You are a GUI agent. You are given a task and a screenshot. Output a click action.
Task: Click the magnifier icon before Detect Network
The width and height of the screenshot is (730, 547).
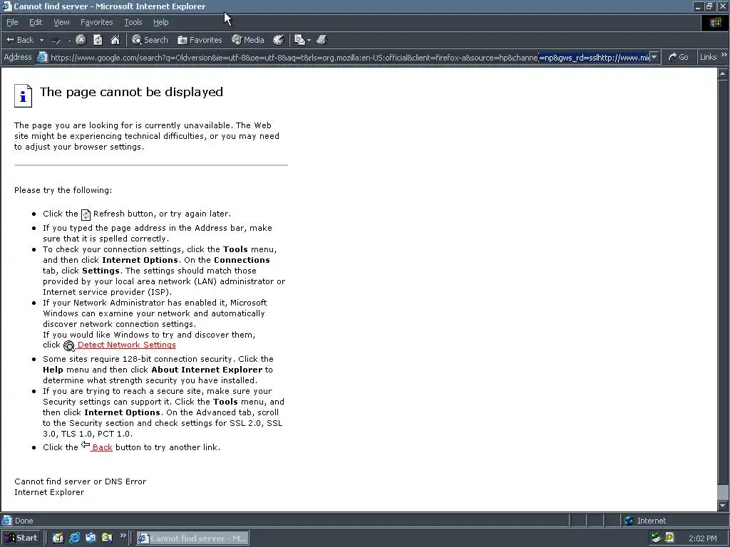(x=69, y=345)
